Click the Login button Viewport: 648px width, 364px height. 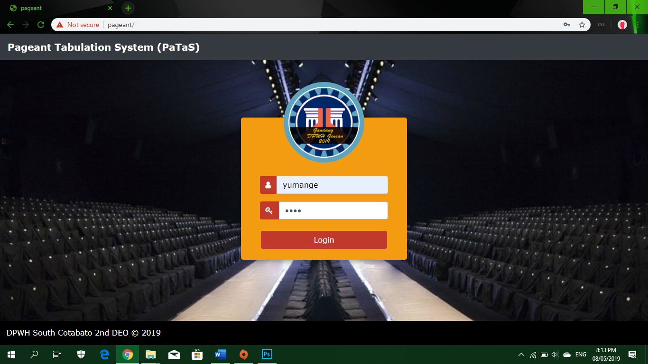tap(324, 240)
